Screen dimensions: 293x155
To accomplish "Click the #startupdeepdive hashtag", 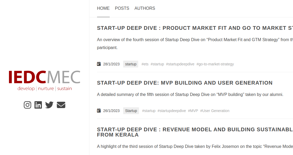I will click(180, 64).
